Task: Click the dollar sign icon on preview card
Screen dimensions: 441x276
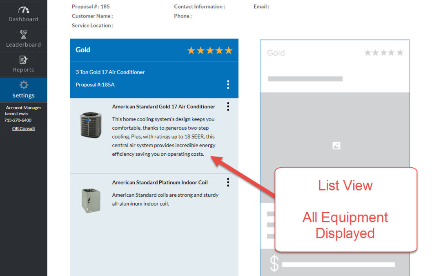Action: pyautogui.click(x=274, y=263)
